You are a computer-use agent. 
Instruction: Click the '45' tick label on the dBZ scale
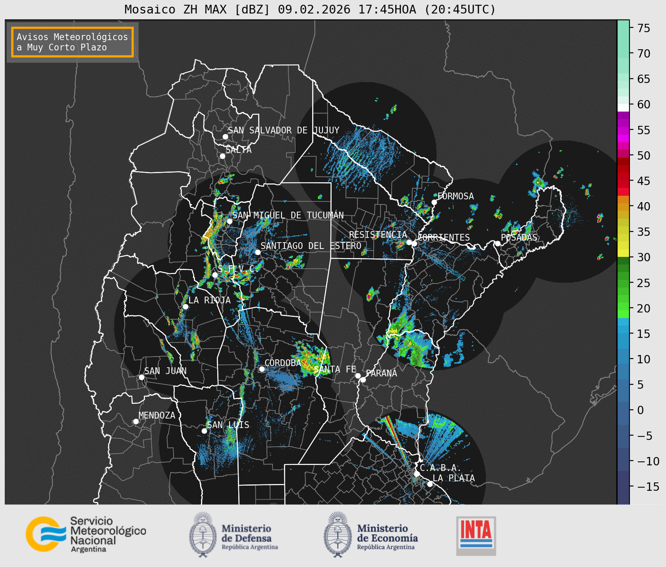coord(644,181)
